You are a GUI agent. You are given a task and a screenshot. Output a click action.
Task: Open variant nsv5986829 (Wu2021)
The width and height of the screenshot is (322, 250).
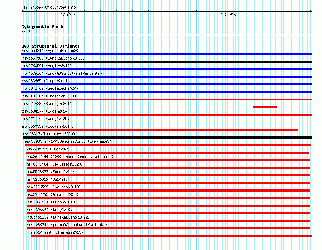47,179
